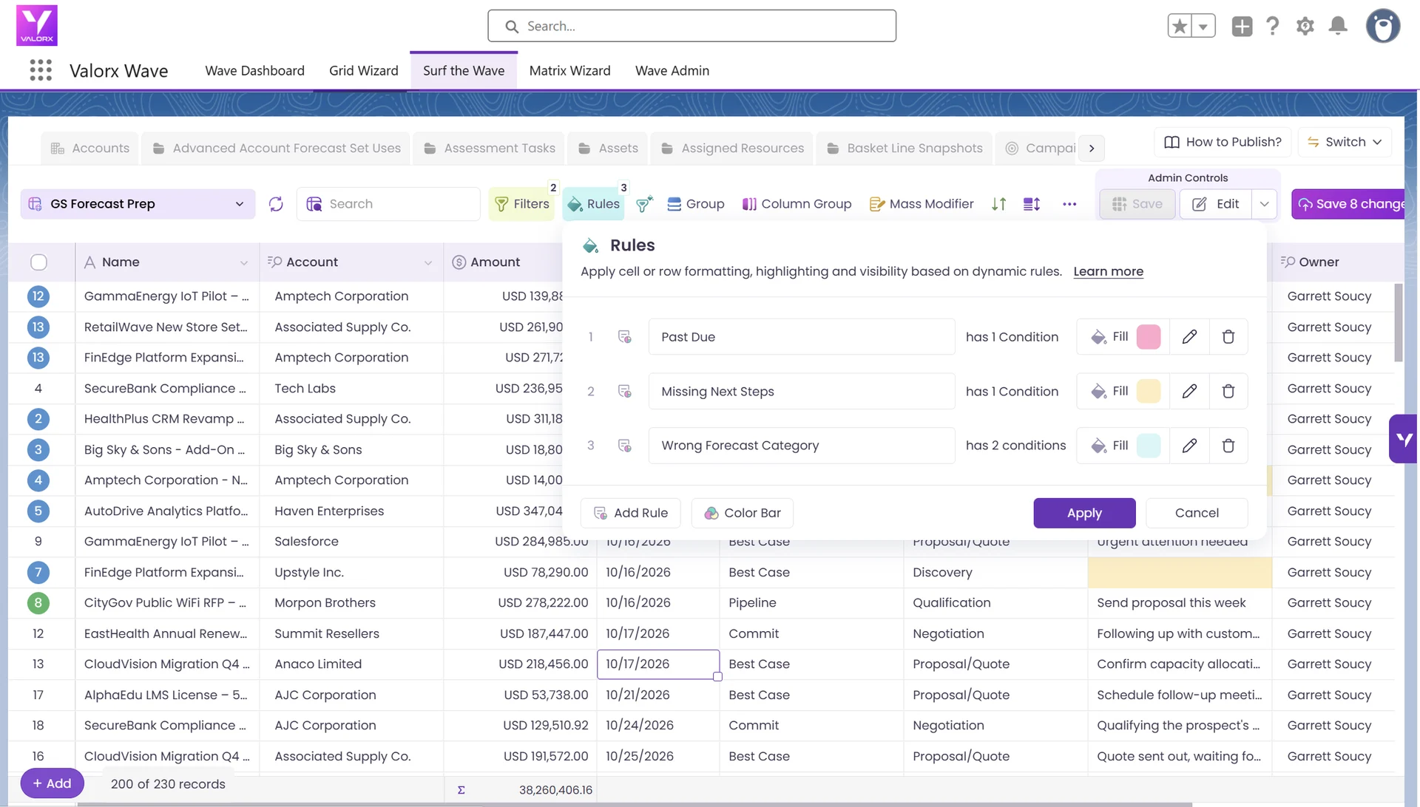The height and width of the screenshot is (807, 1420).
Task: Expand the Name column menu chevron
Action: click(x=243, y=263)
